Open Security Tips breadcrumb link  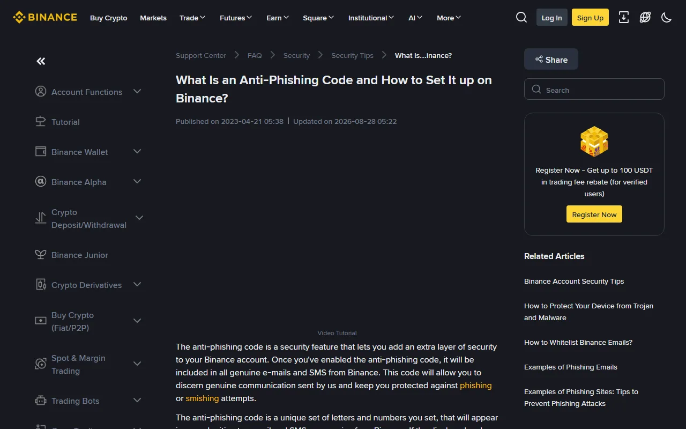coord(352,55)
